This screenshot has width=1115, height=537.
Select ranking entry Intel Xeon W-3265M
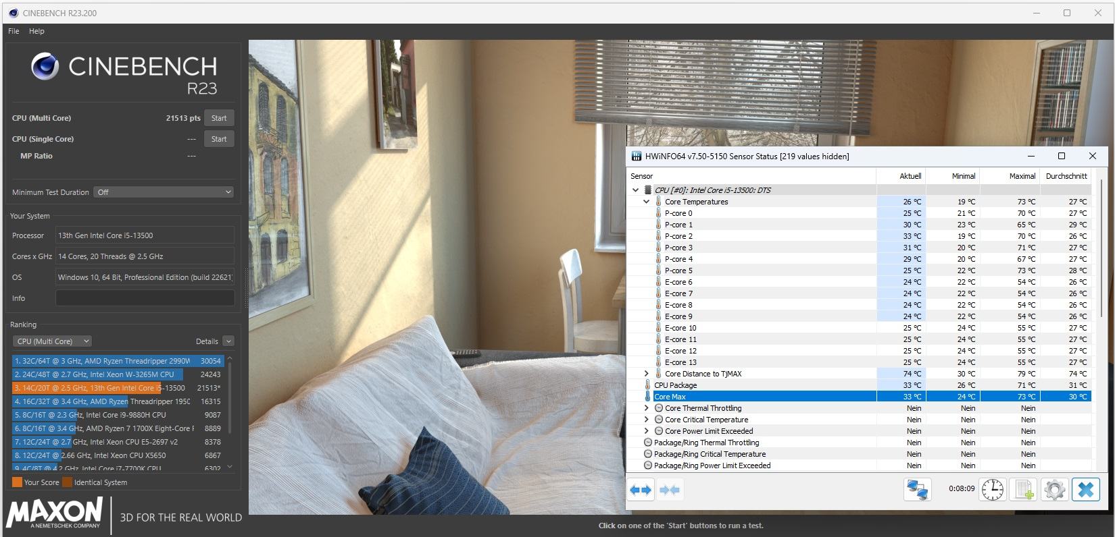(x=117, y=374)
